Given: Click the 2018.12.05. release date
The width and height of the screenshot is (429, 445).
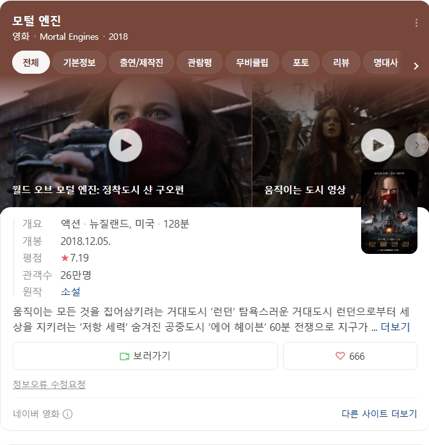Looking at the screenshot, I should click(86, 241).
